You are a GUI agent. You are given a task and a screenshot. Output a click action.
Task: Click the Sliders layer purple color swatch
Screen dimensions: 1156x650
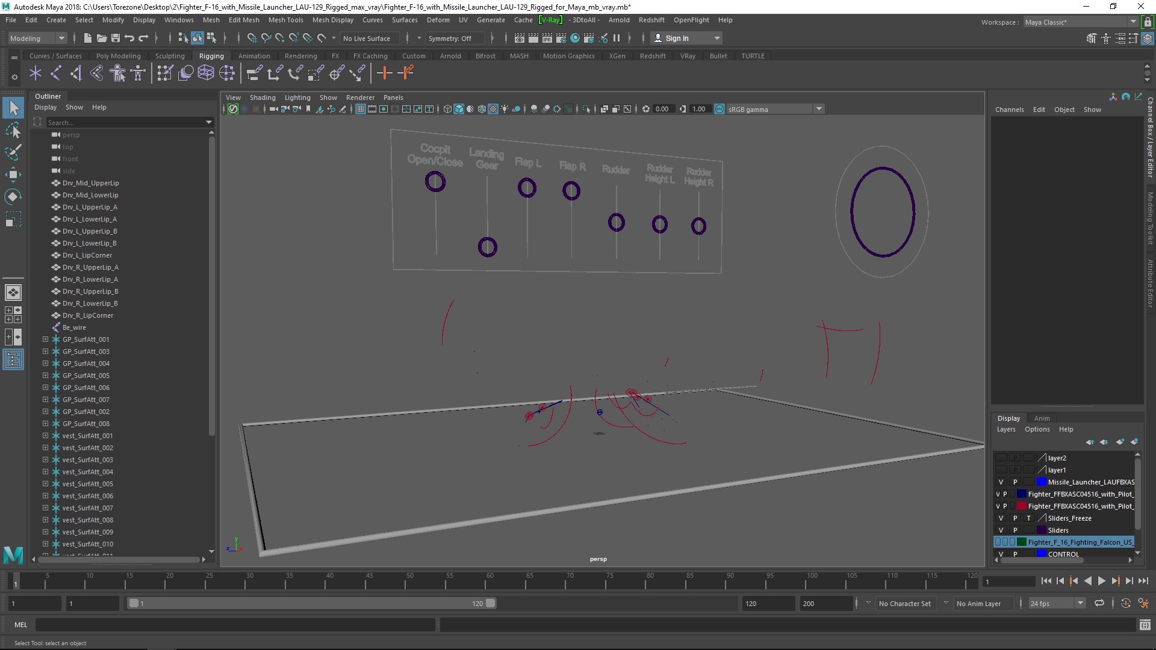(x=1042, y=530)
